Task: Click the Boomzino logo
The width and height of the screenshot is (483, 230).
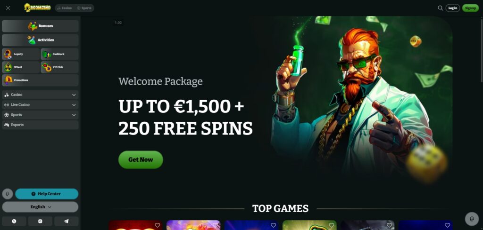Action: (37, 8)
